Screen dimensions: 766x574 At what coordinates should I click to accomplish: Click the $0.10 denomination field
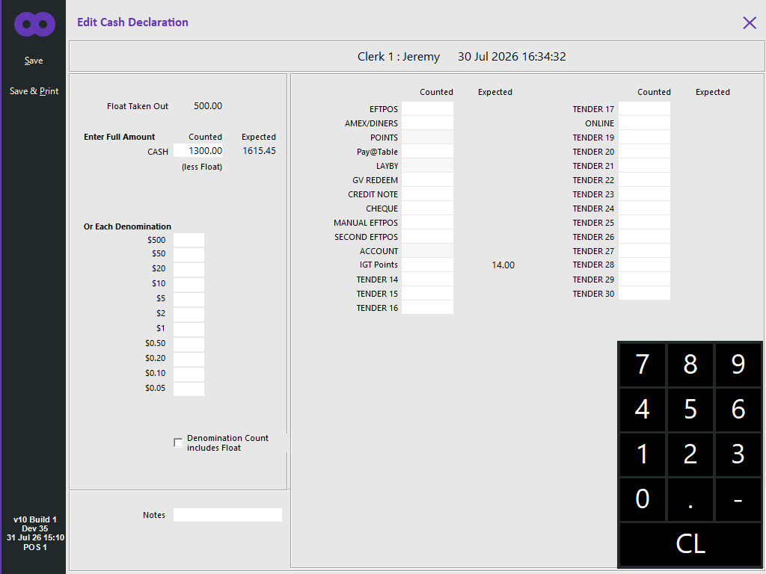189,374
